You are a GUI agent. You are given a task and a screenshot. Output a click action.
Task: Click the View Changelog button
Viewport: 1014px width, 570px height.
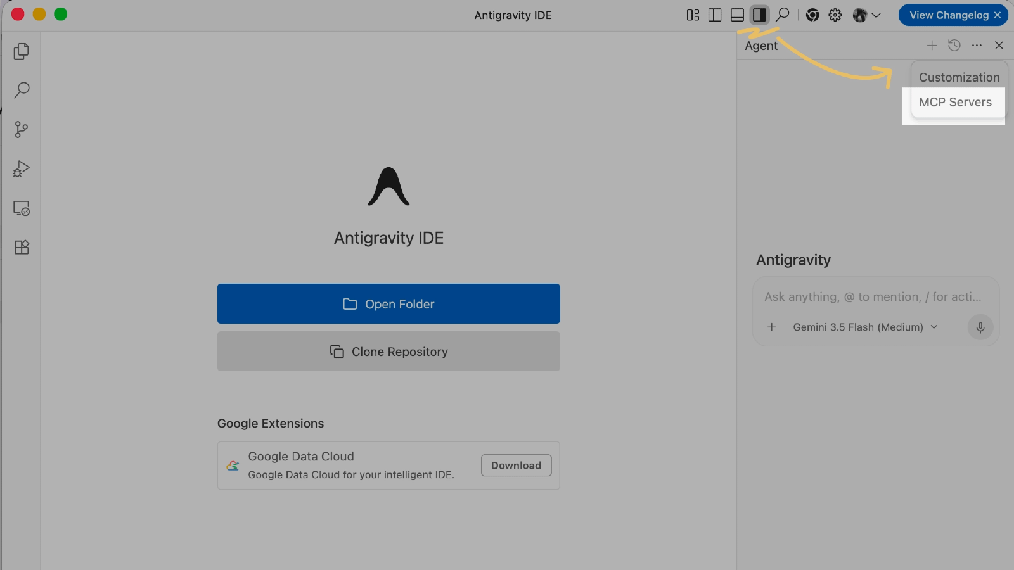(x=949, y=15)
